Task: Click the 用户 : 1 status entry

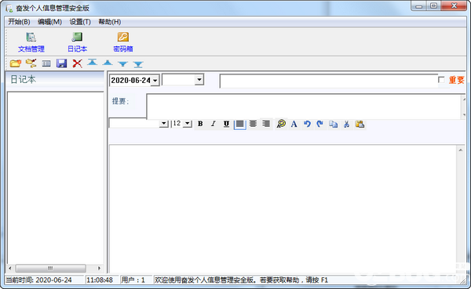Action: tap(133, 280)
